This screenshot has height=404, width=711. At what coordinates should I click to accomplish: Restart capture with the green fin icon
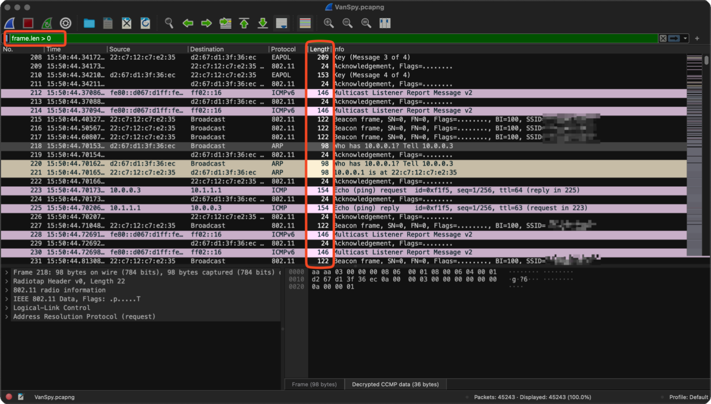[47, 23]
